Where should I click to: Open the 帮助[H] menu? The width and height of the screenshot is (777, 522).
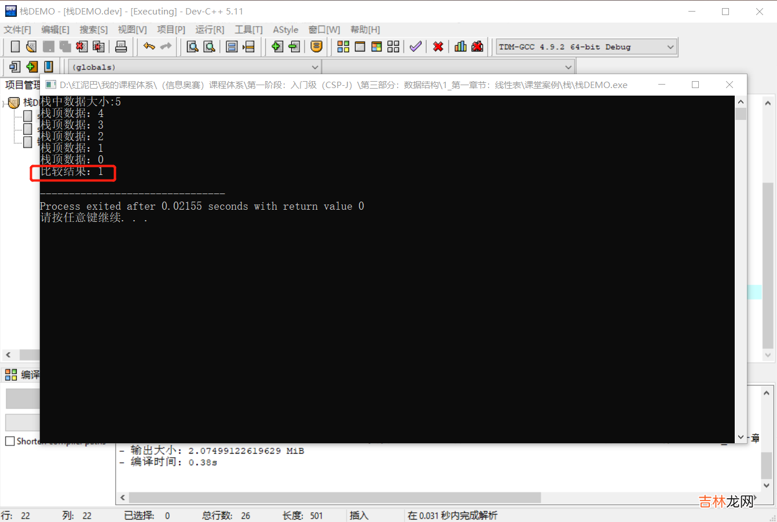click(365, 30)
